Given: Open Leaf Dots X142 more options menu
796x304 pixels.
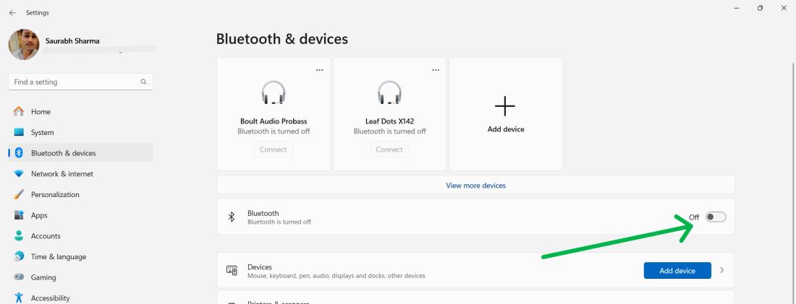Looking at the screenshot, I should 435,69.
